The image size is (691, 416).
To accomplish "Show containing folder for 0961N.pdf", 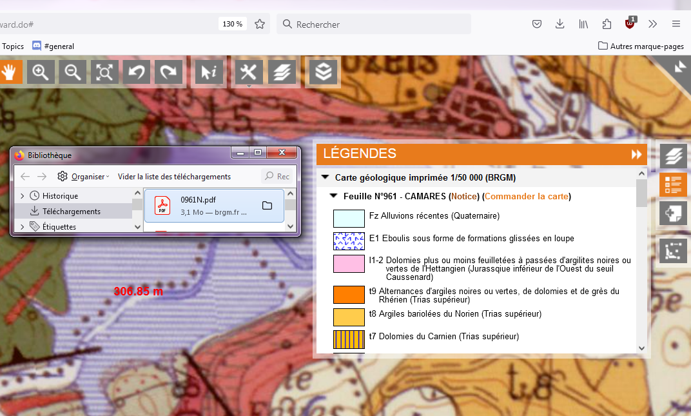I will point(267,206).
